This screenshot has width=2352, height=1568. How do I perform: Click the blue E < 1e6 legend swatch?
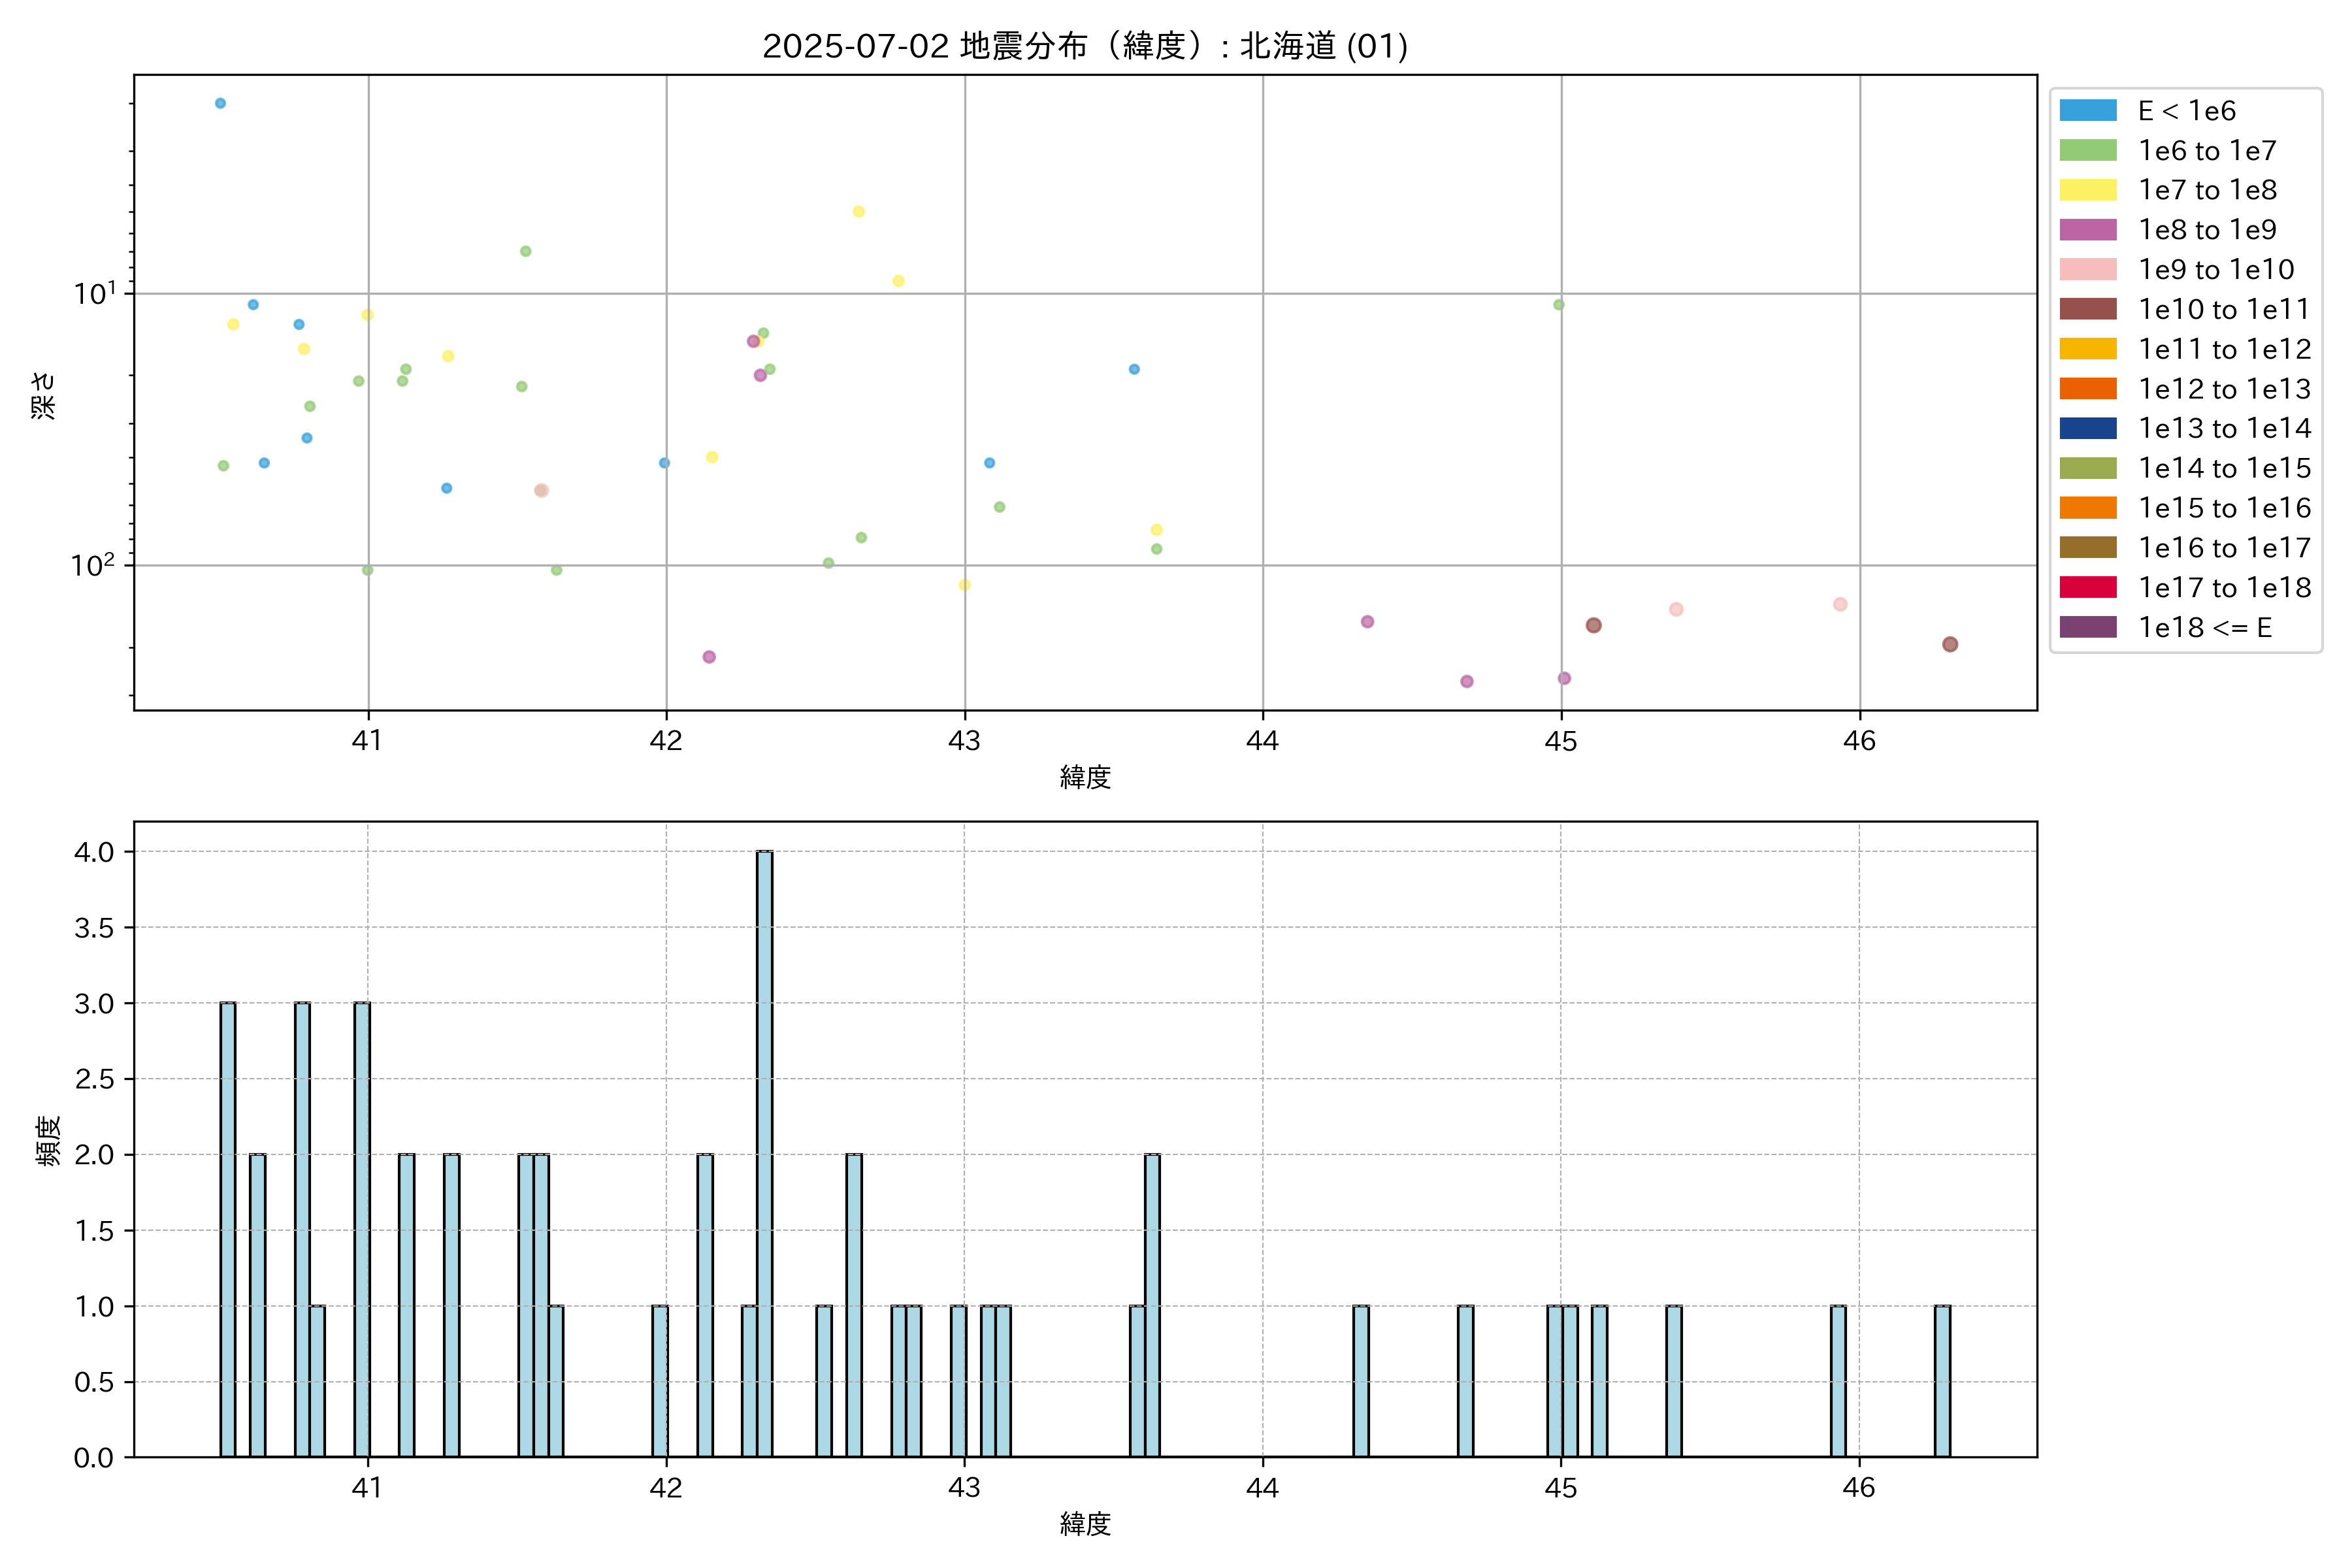point(2088,111)
